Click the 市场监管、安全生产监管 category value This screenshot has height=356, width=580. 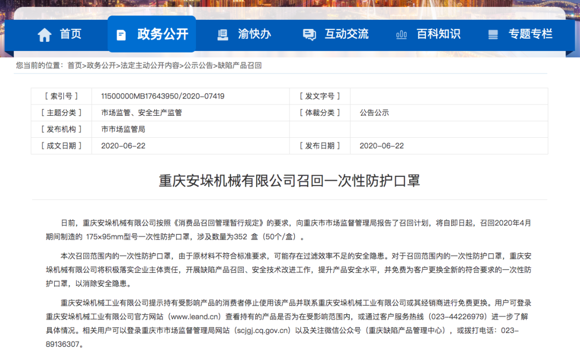[x=142, y=113]
